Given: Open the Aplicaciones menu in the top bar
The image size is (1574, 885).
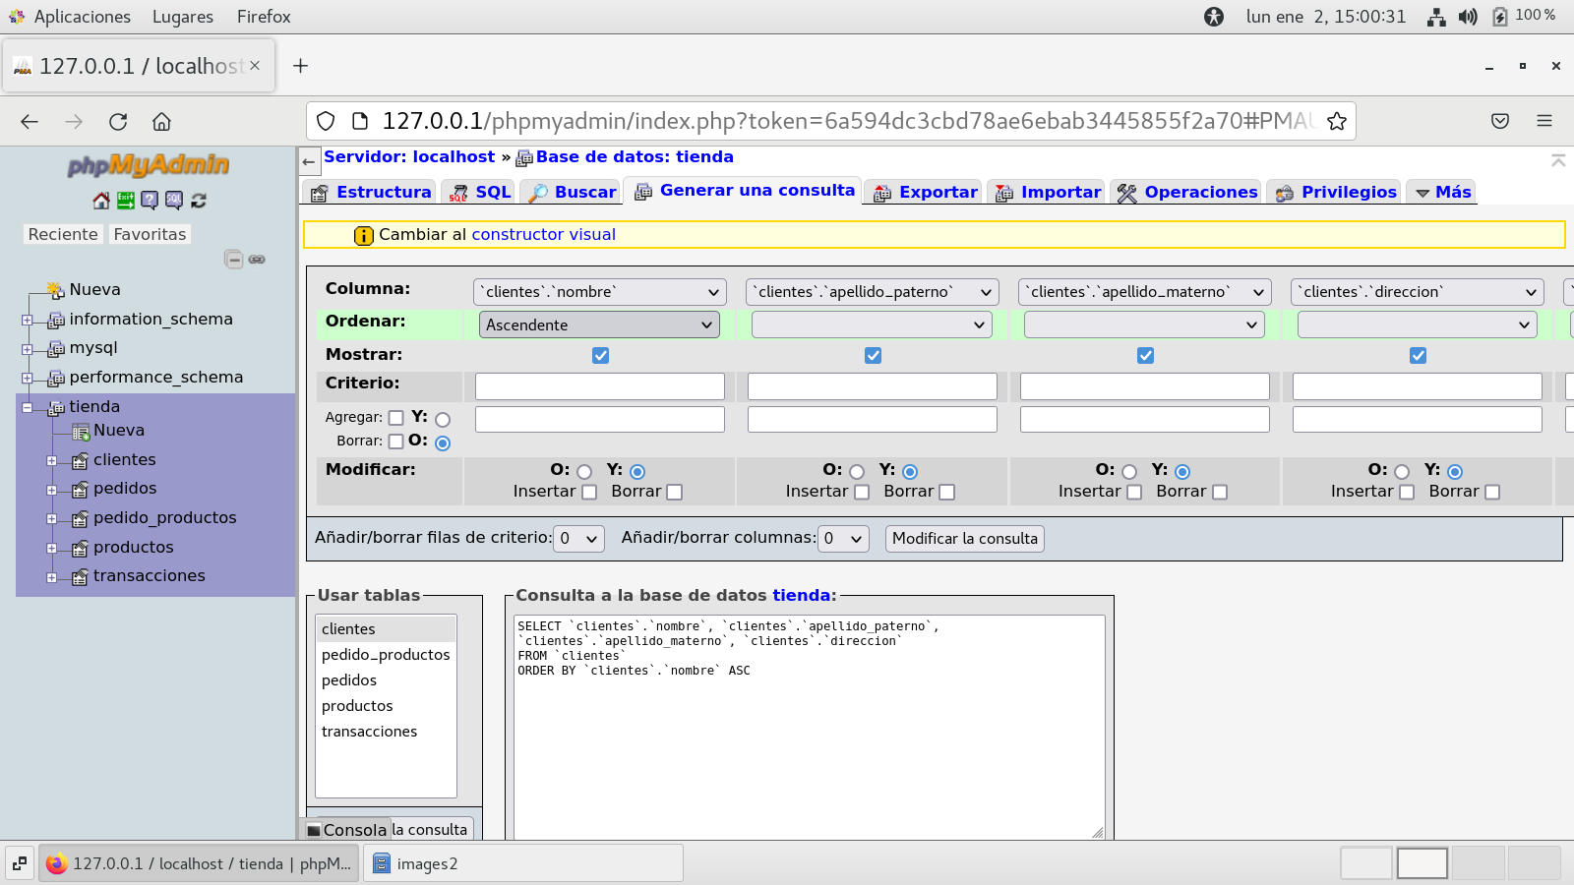Looking at the screenshot, I should pos(82,17).
